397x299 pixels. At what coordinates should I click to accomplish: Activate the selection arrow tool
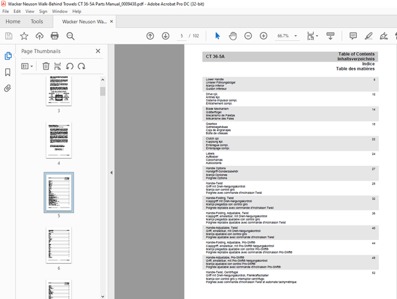pyautogui.click(x=218, y=36)
